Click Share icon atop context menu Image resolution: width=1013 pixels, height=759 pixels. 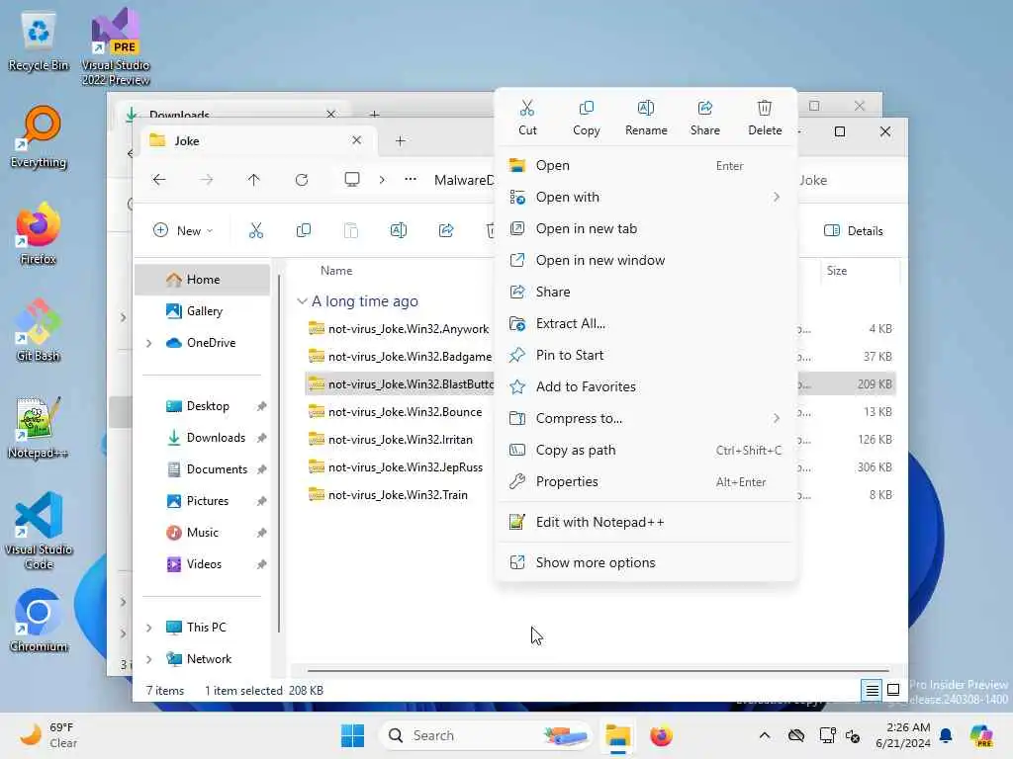click(x=704, y=119)
